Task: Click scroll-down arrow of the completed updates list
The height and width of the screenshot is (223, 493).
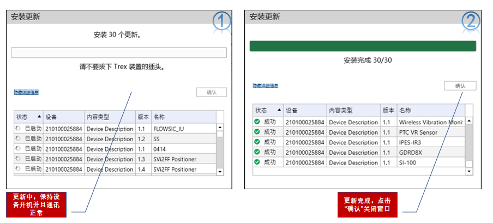Action: coord(469,171)
